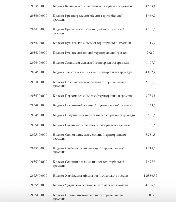The image size is (176, 202).
Task: Click Бюджет Кегичівської селищної територіальної громади text
Action: pos(93,6)
